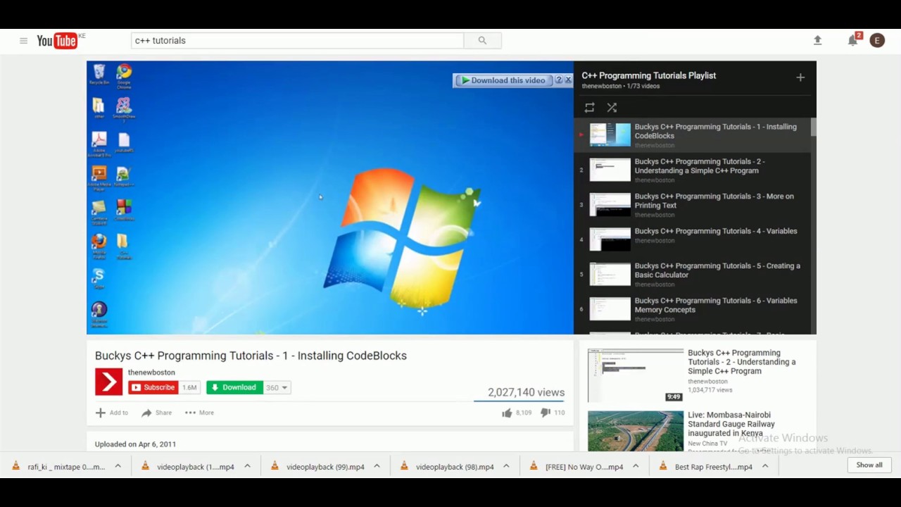Click the thenewboston red channel avatar
The height and width of the screenshot is (507, 901).
point(108,382)
